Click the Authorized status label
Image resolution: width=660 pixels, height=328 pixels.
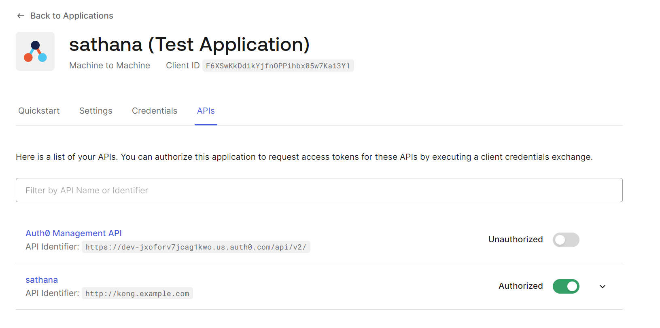(521, 286)
